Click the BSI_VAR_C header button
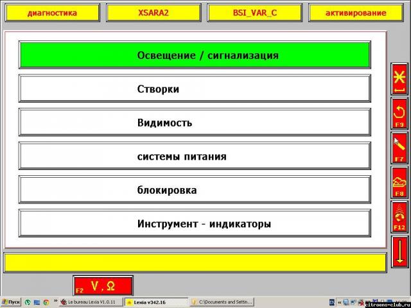The height and width of the screenshot is (308, 411). (x=255, y=13)
